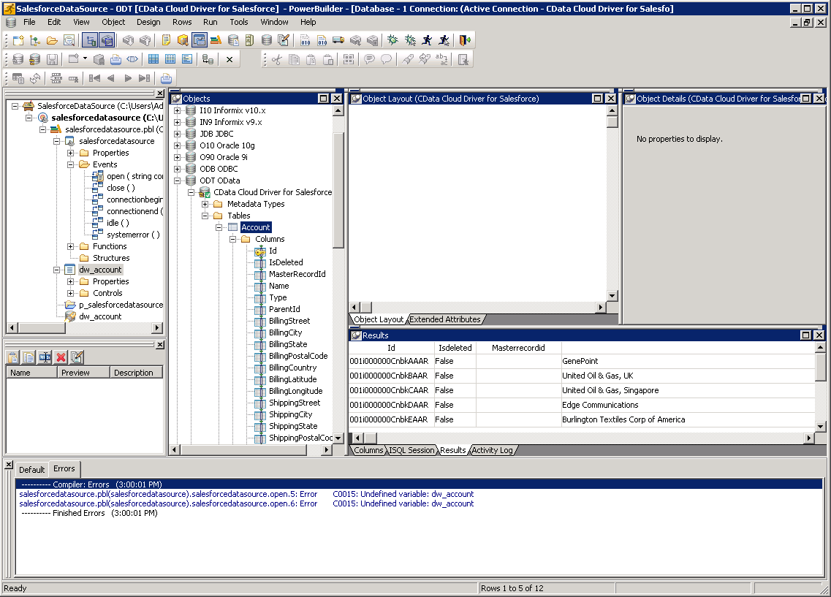Open the dropdown arrow beside create-table icon
831x597 pixels.
coord(85,59)
